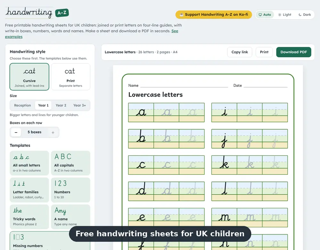Open the Letter families template
320x250 pixels.
[29, 190]
